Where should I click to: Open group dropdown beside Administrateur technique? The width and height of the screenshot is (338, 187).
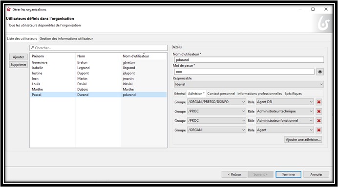(216, 112)
